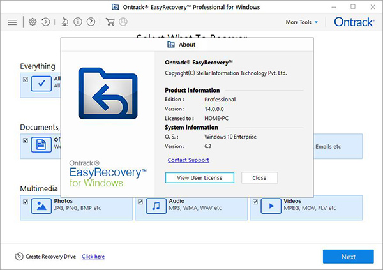Click the Professional edition value
Image resolution: width=383 pixels, height=270 pixels.
coord(220,100)
